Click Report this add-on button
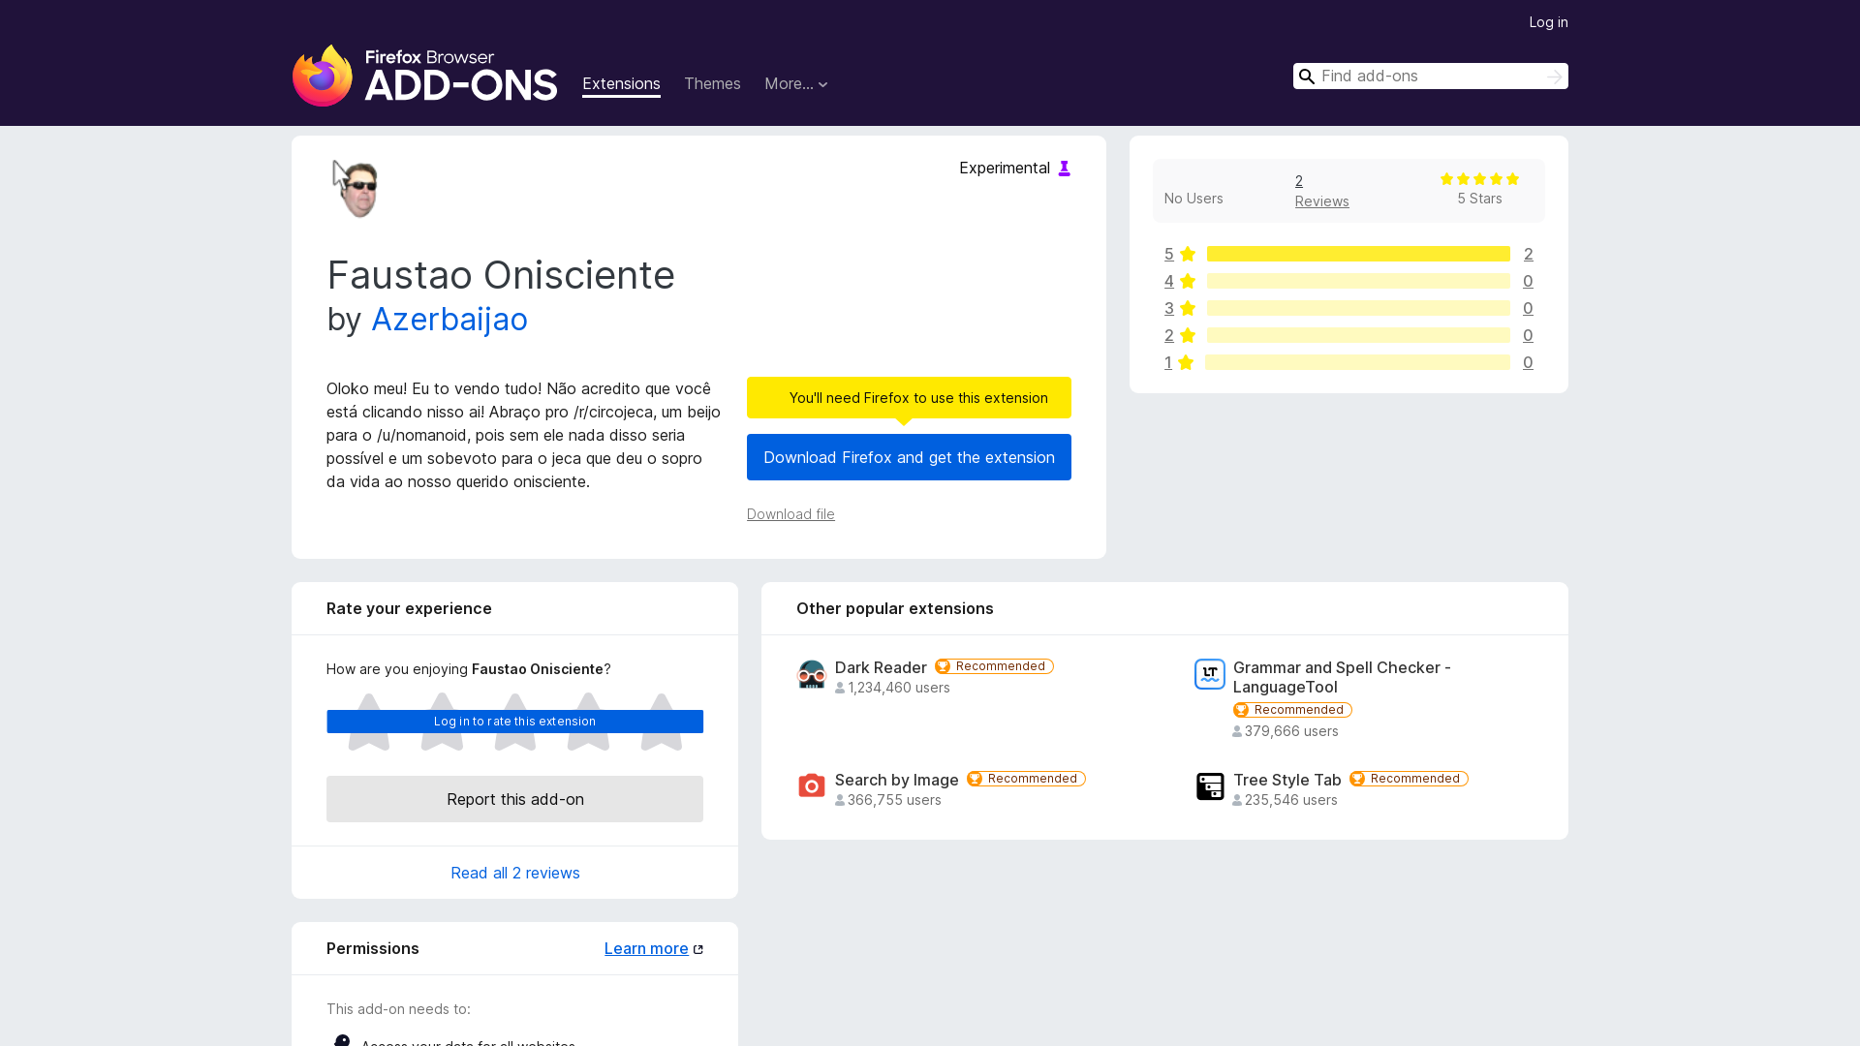The width and height of the screenshot is (1860, 1046). [515, 799]
